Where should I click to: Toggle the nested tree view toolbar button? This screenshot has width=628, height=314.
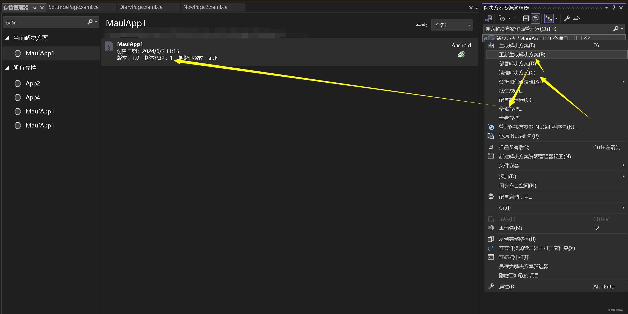point(549,18)
